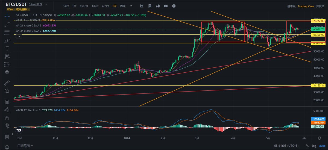Change the candlestick chart type
Screen dimensions: 328x150
158,6
